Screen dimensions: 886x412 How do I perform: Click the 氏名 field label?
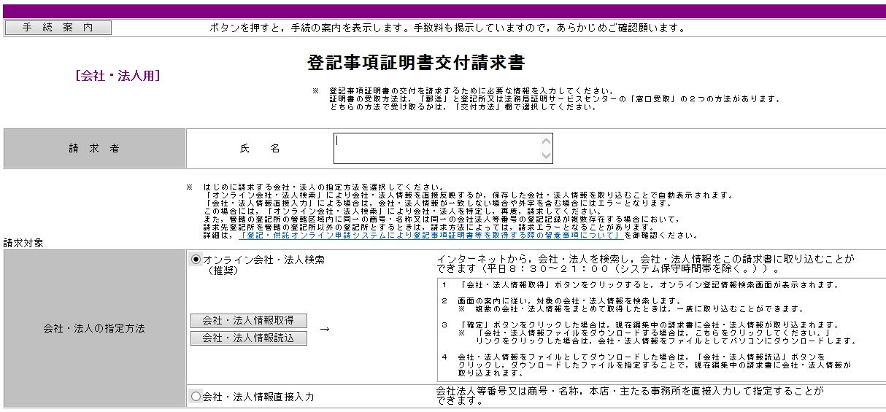coord(260,148)
